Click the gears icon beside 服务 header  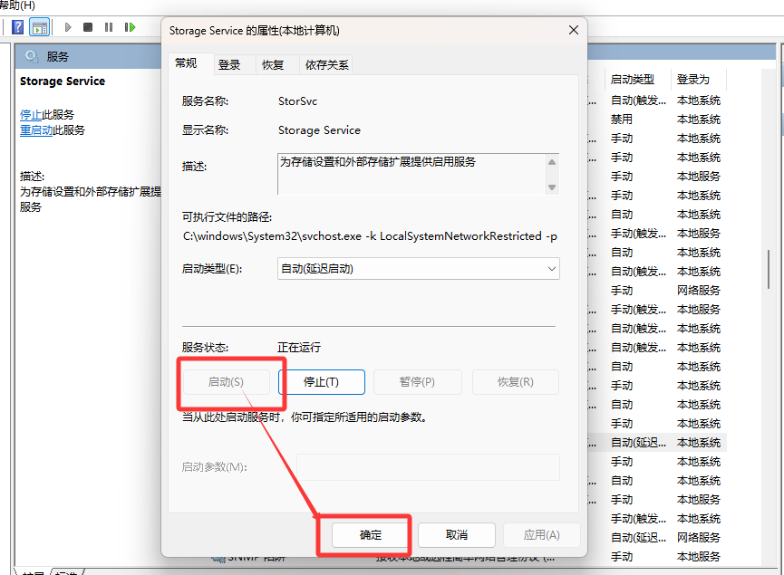[x=32, y=56]
